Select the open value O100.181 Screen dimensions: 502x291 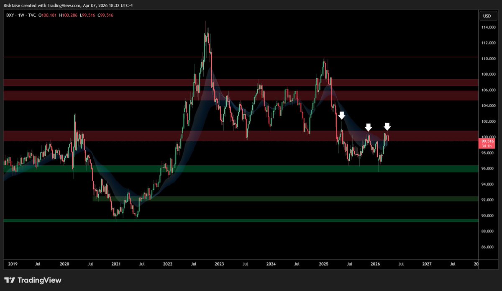click(x=48, y=15)
